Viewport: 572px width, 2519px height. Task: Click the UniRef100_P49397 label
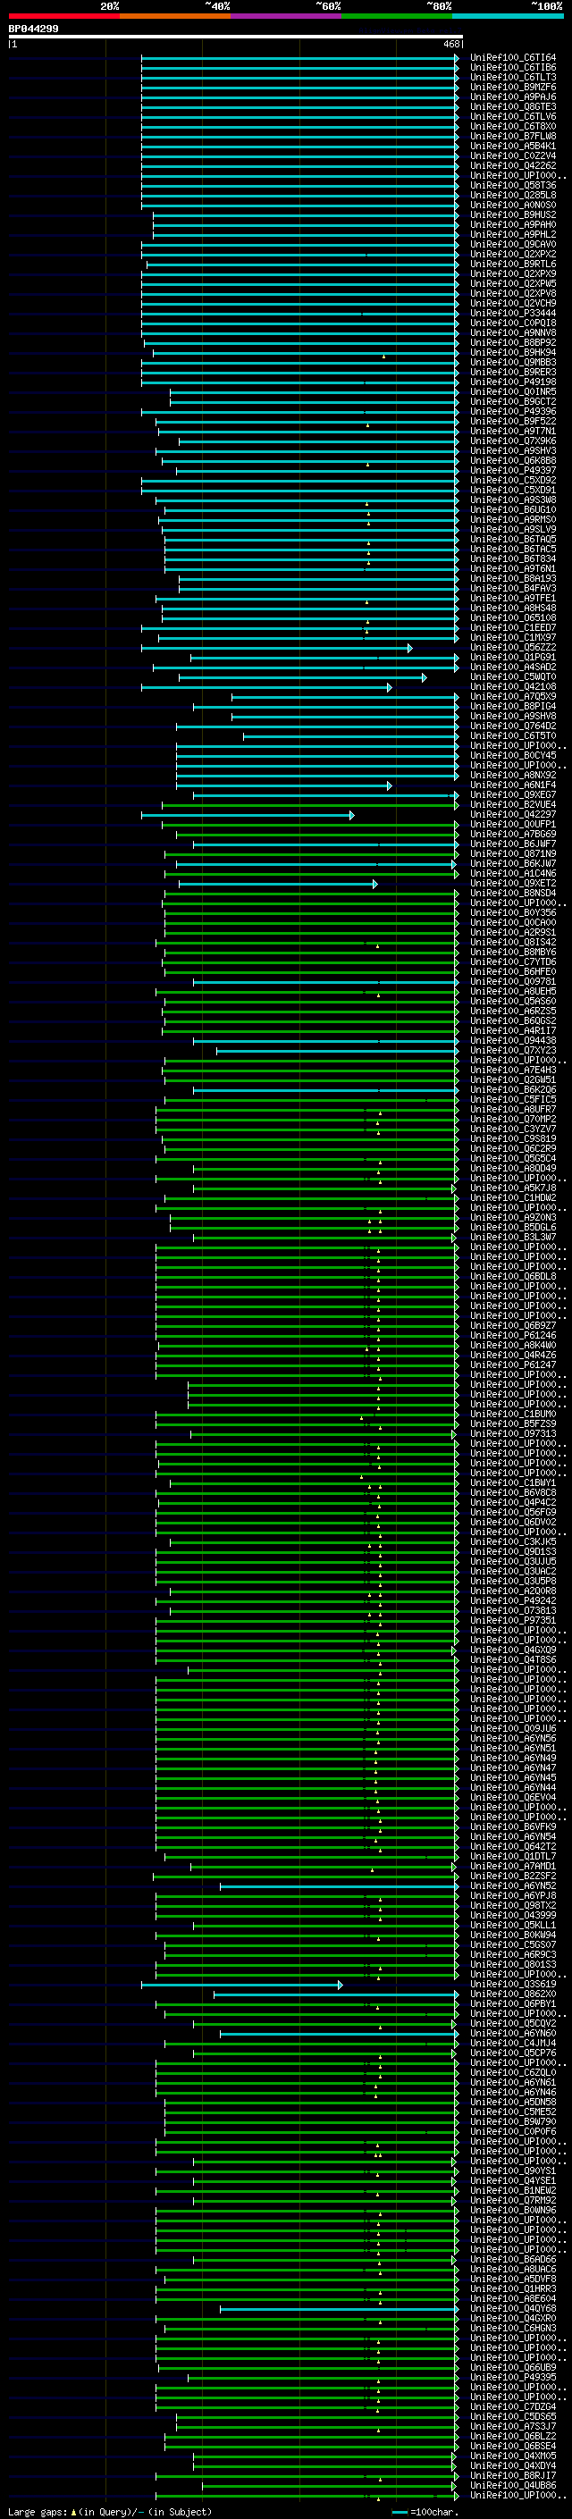512,470
